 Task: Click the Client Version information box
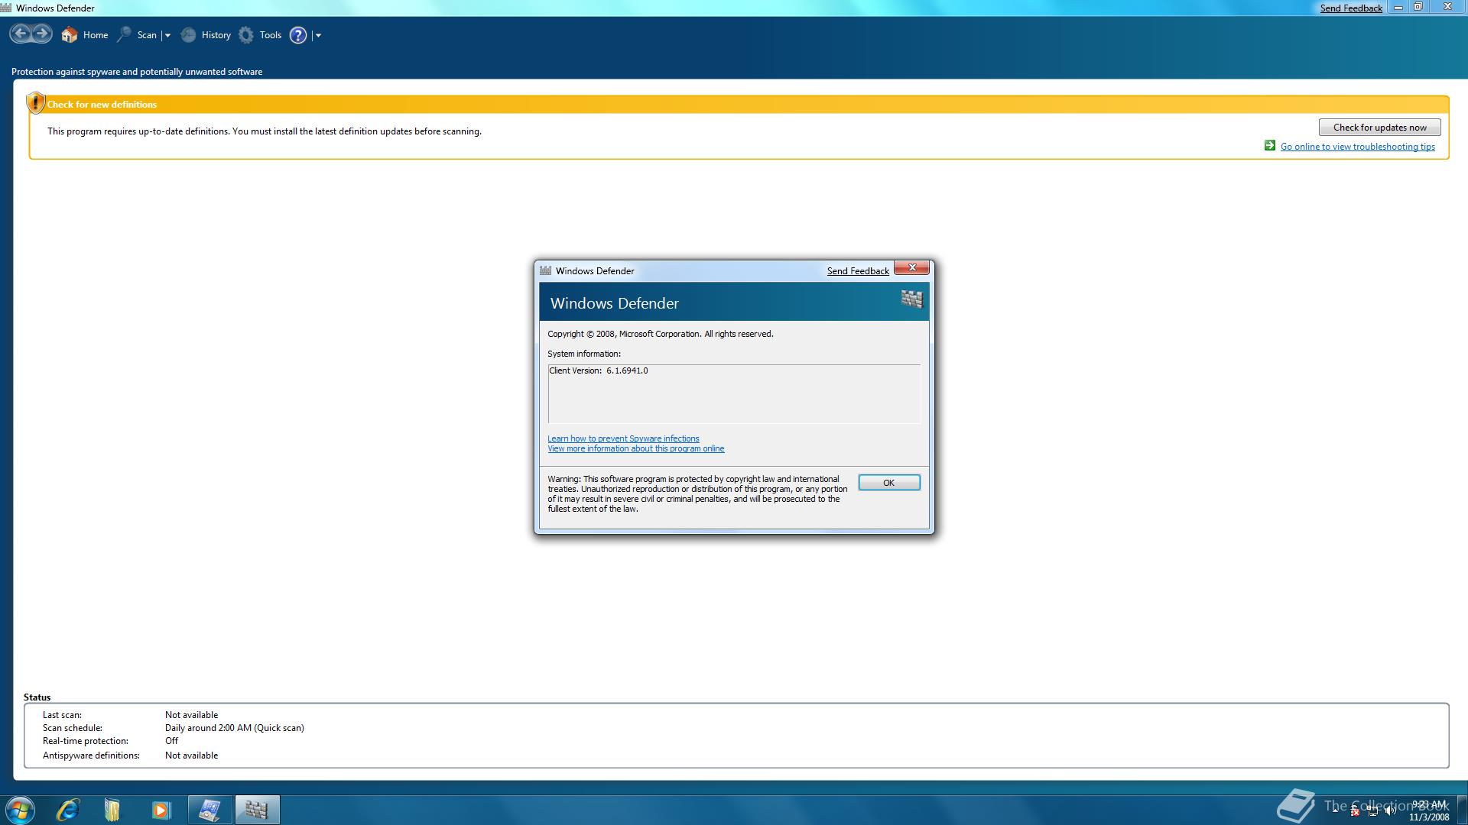click(734, 393)
